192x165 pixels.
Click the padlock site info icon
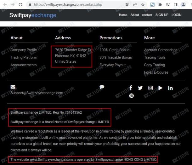30,5
